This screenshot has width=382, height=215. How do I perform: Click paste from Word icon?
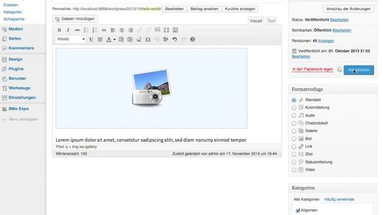[x=130, y=39]
